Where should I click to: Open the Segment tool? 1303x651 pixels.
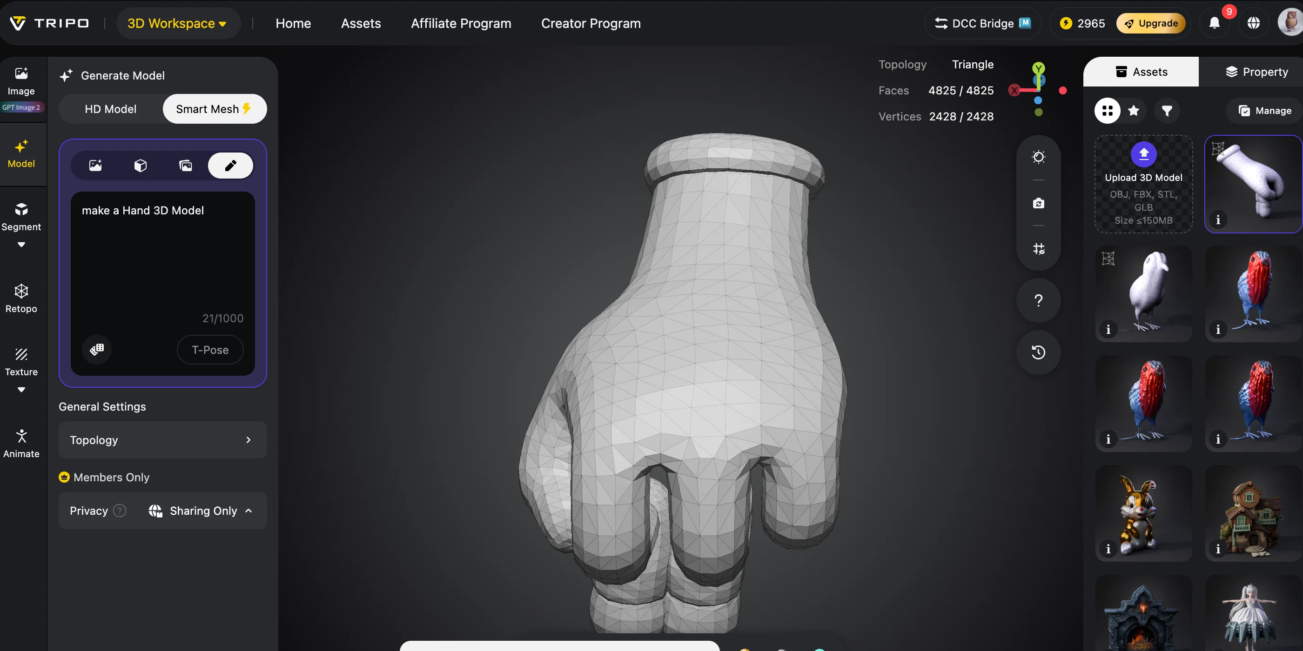pos(21,217)
